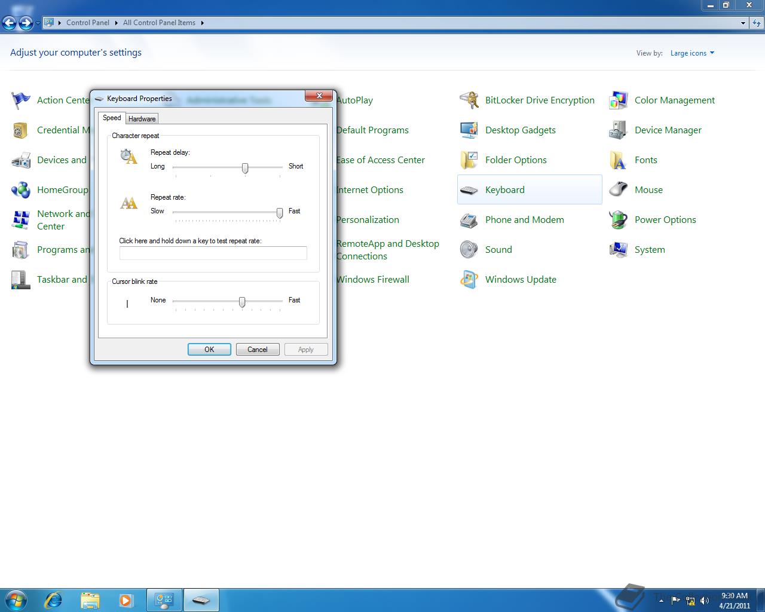
Task: Open Color Management icon
Action: tap(619, 100)
